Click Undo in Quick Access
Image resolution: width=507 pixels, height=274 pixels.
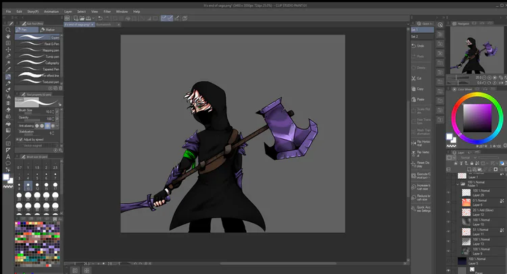[422, 46]
